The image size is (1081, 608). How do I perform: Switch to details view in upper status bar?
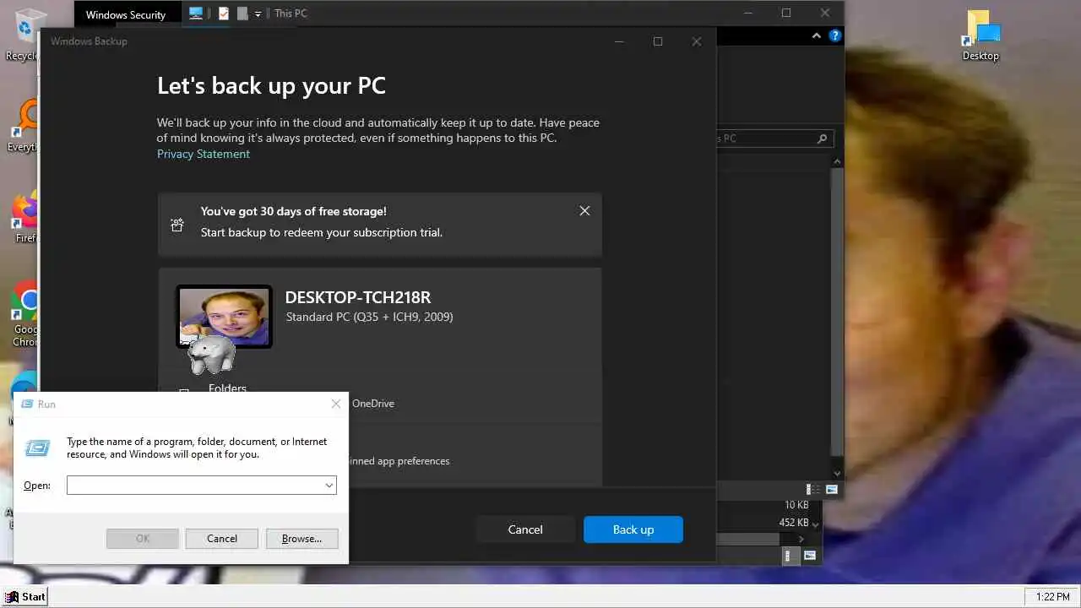[813, 489]
